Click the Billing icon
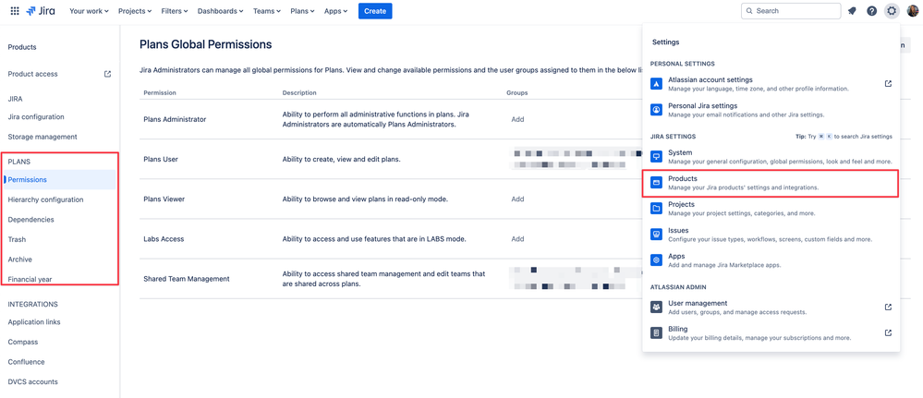 656,333
